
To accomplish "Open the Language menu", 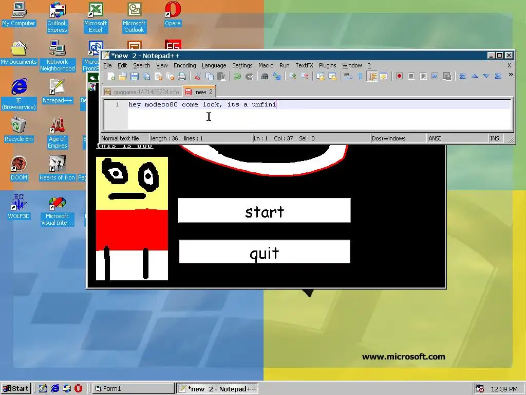I will click(x=214, y=65).
